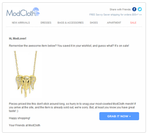Open the Shoes category

tap(94, 23)
